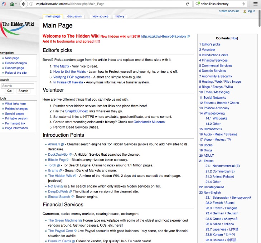261x243 pixels.
Task: Click external link icon next to DuckDuckGo
Action: point(70,155)
